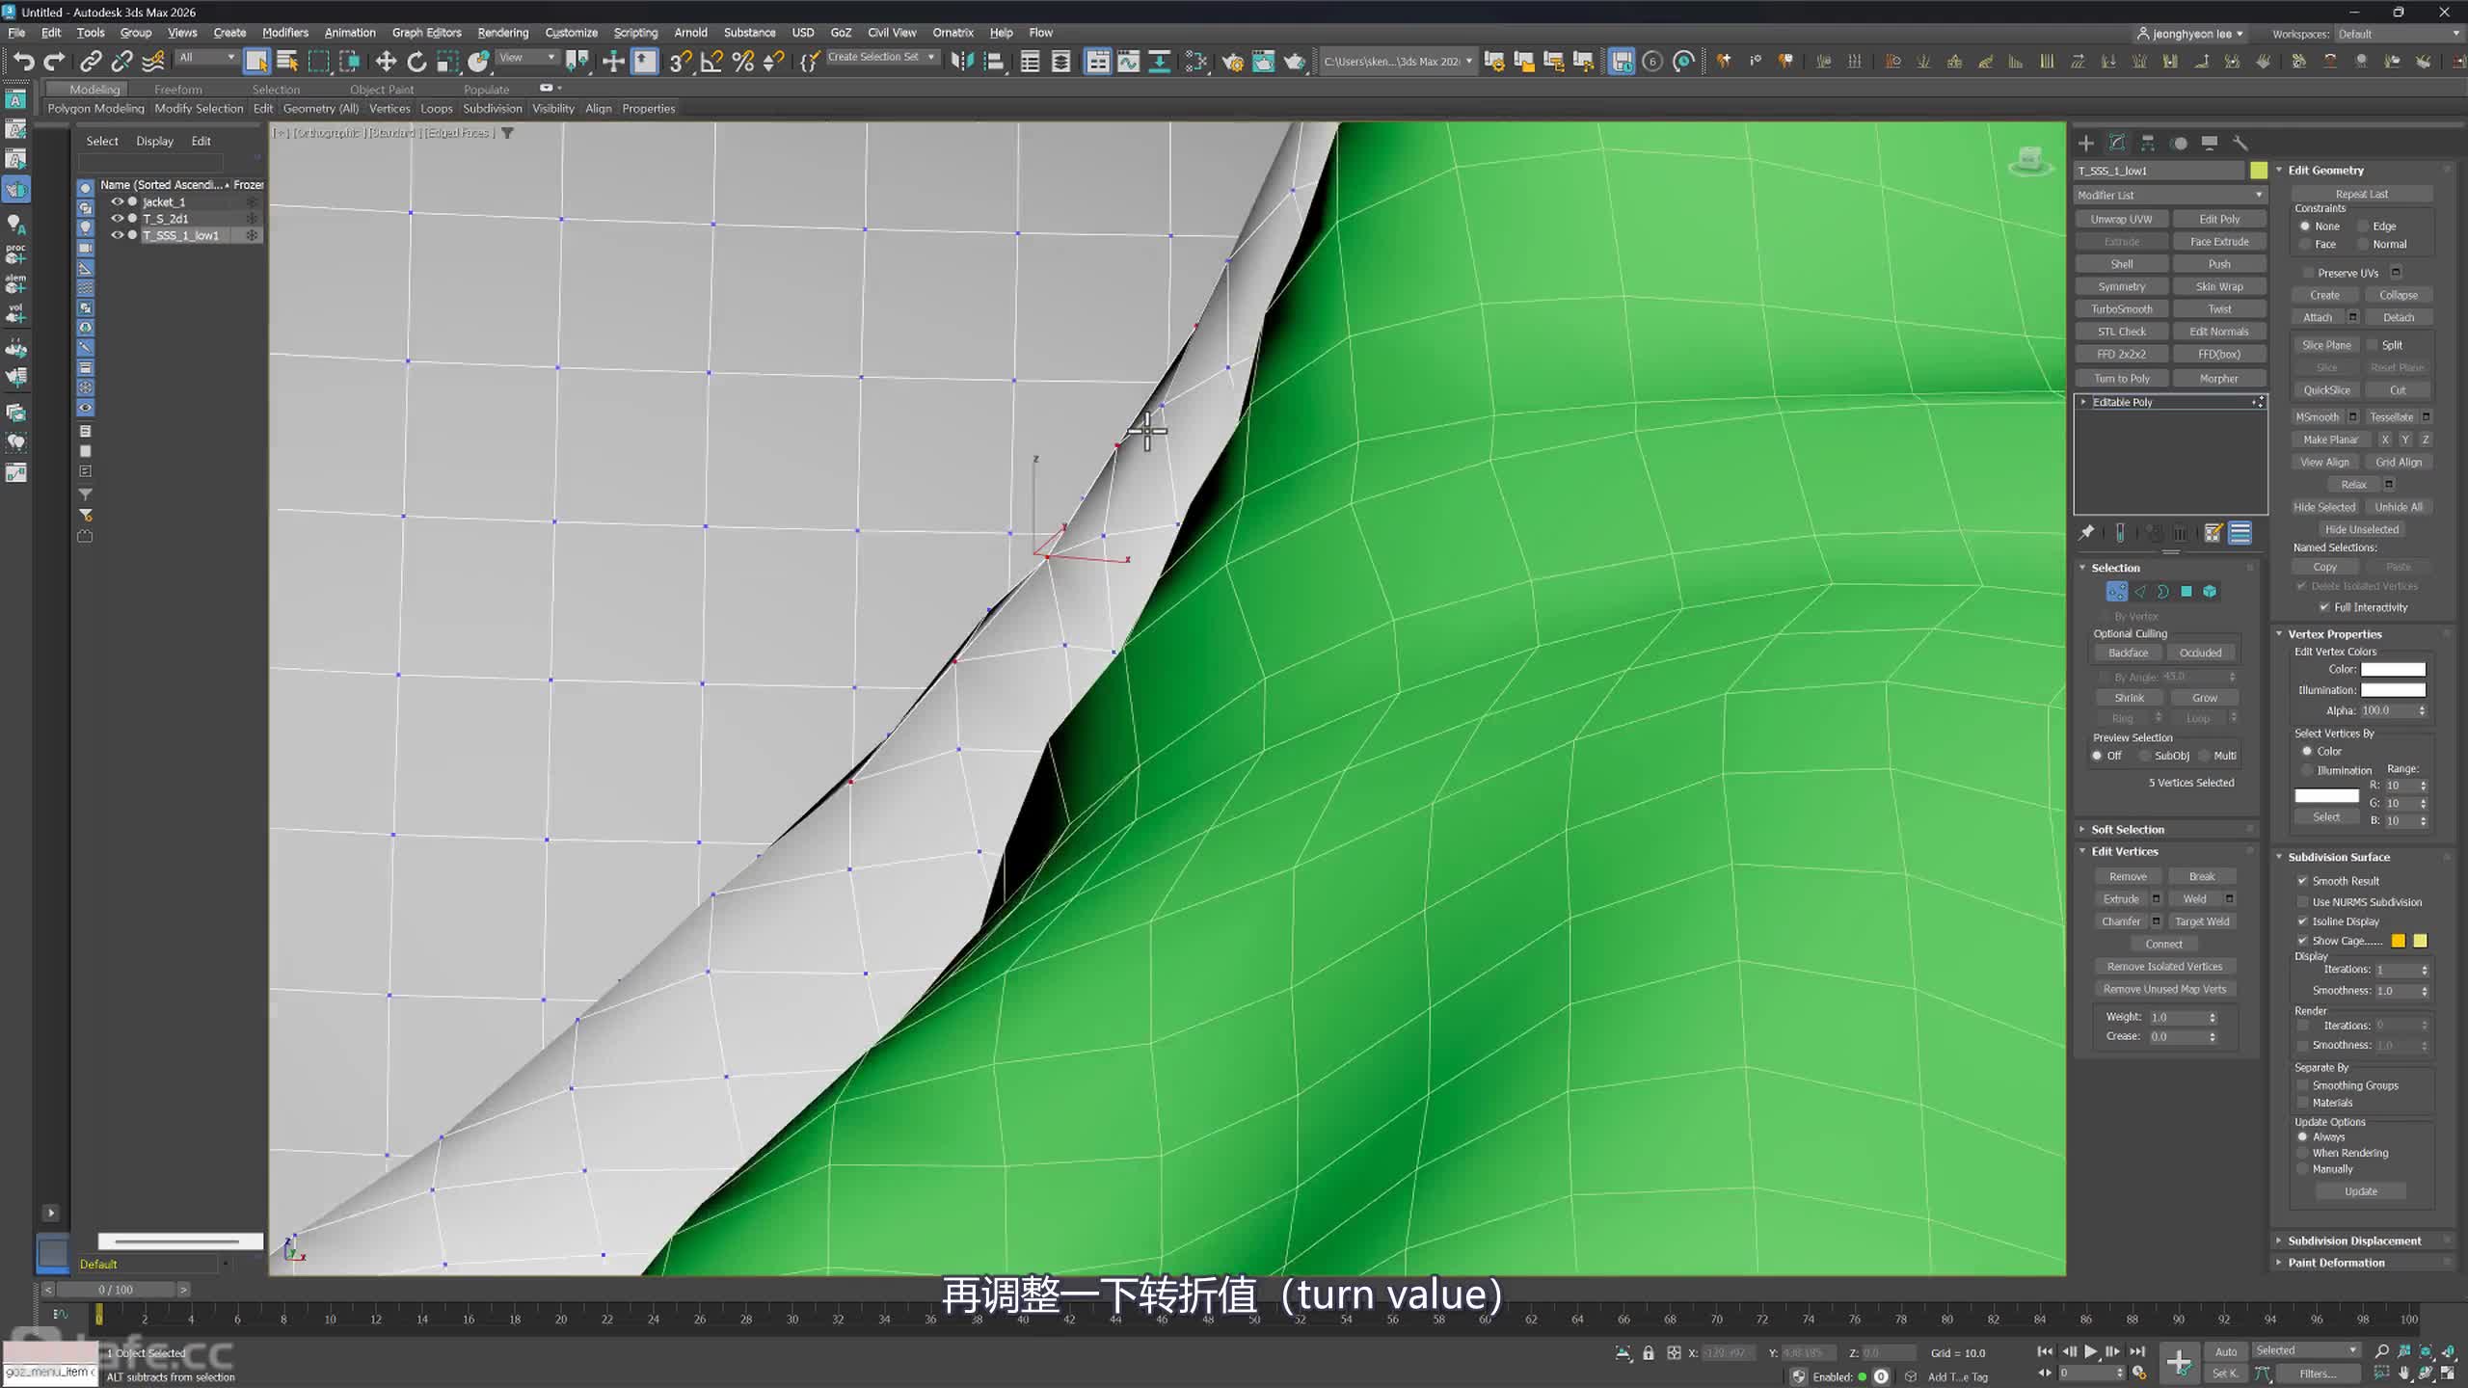This screenshot has width=2468, height=1388.
Task: Click the Redo arrow in the main toolbar
Action: 55,62
